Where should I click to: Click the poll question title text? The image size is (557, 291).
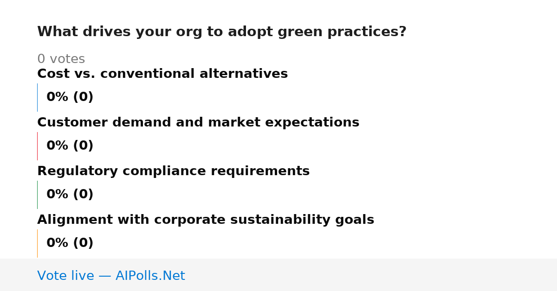point(222,32)
